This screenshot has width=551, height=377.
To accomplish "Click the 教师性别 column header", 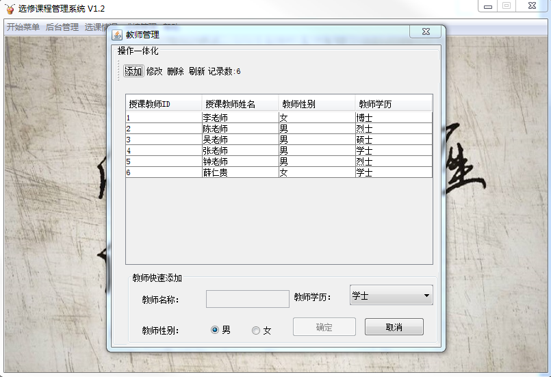I will 317,104.
